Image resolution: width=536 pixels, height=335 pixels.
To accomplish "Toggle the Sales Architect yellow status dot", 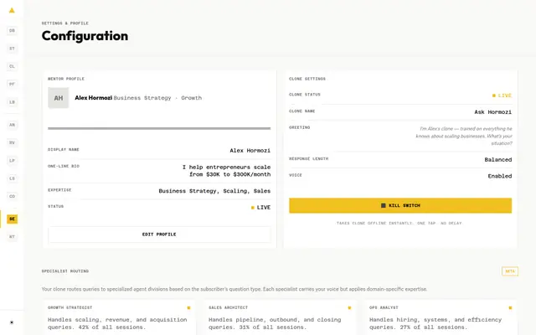I will point(349,308).
